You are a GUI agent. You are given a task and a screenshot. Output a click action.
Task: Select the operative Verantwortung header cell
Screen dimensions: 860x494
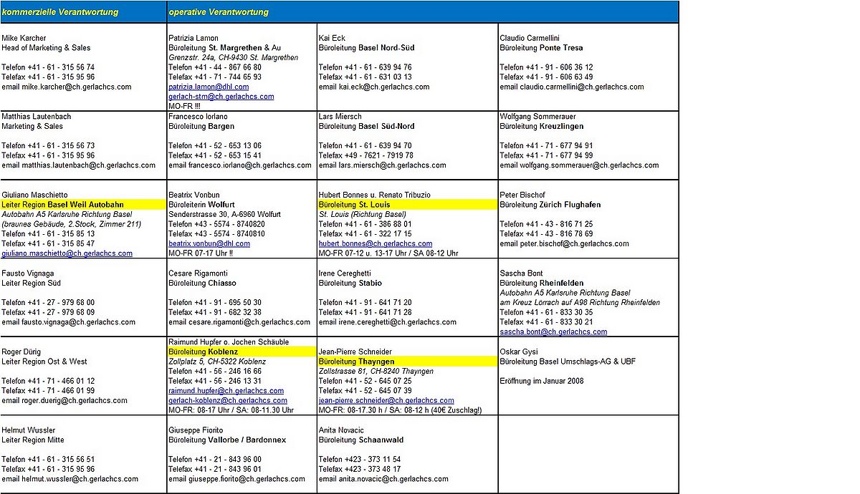coord(423,12)
